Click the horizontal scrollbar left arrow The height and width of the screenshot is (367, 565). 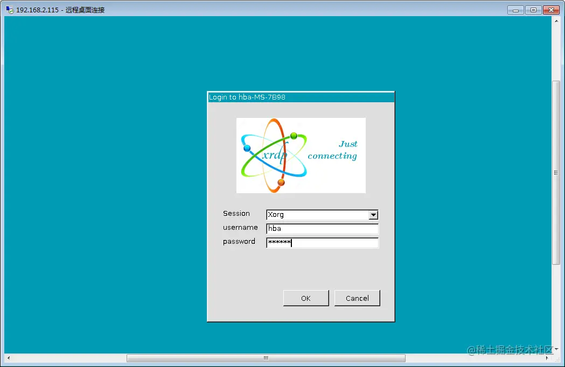(x=9, y=358)
